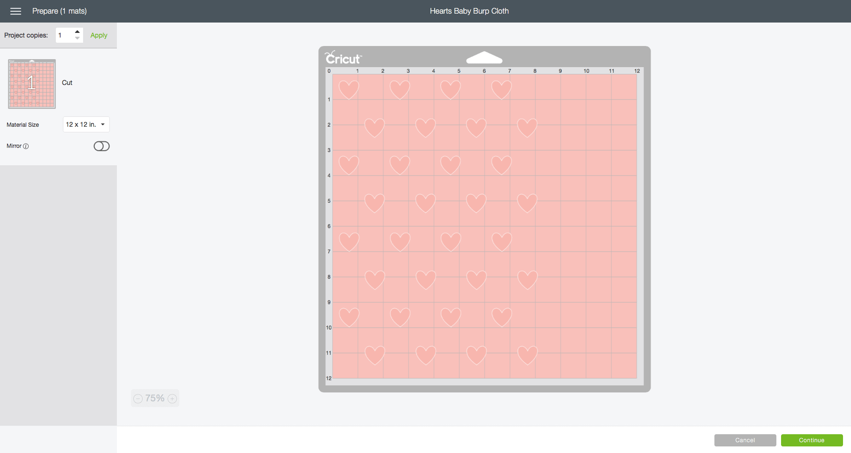Increase project copies with up arrow
Viewport: 851px width, 453px height.
(77, 32)
